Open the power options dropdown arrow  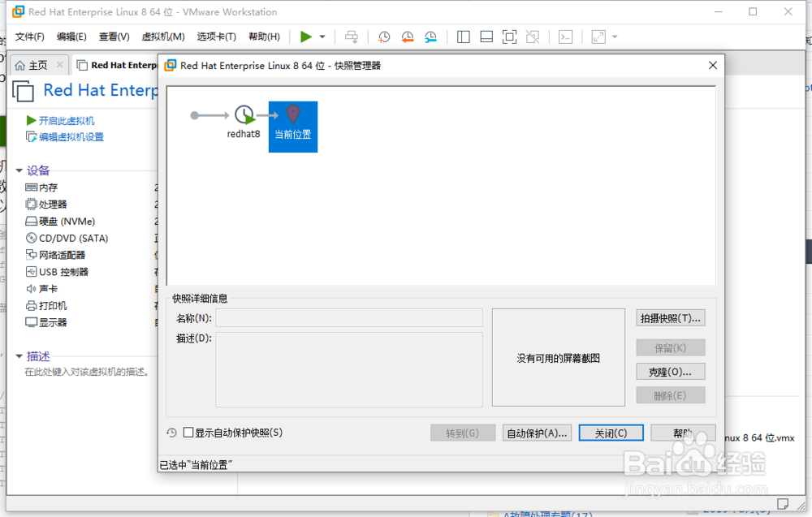322,37
